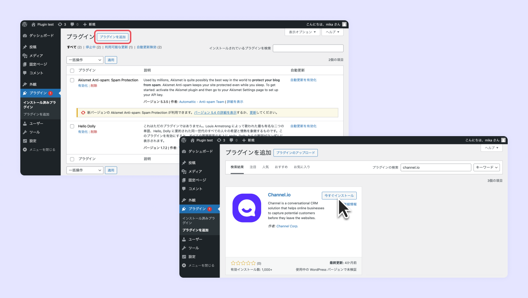Click プラグインを追加 button beside page title
Image resolution: width=528 pixels, height=298 pixels.
point(113,37)
